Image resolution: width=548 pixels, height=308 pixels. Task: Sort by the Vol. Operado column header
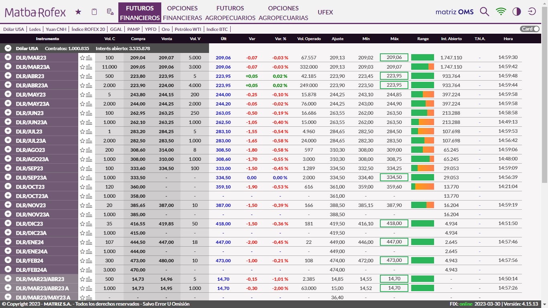[x=309, y=39]
